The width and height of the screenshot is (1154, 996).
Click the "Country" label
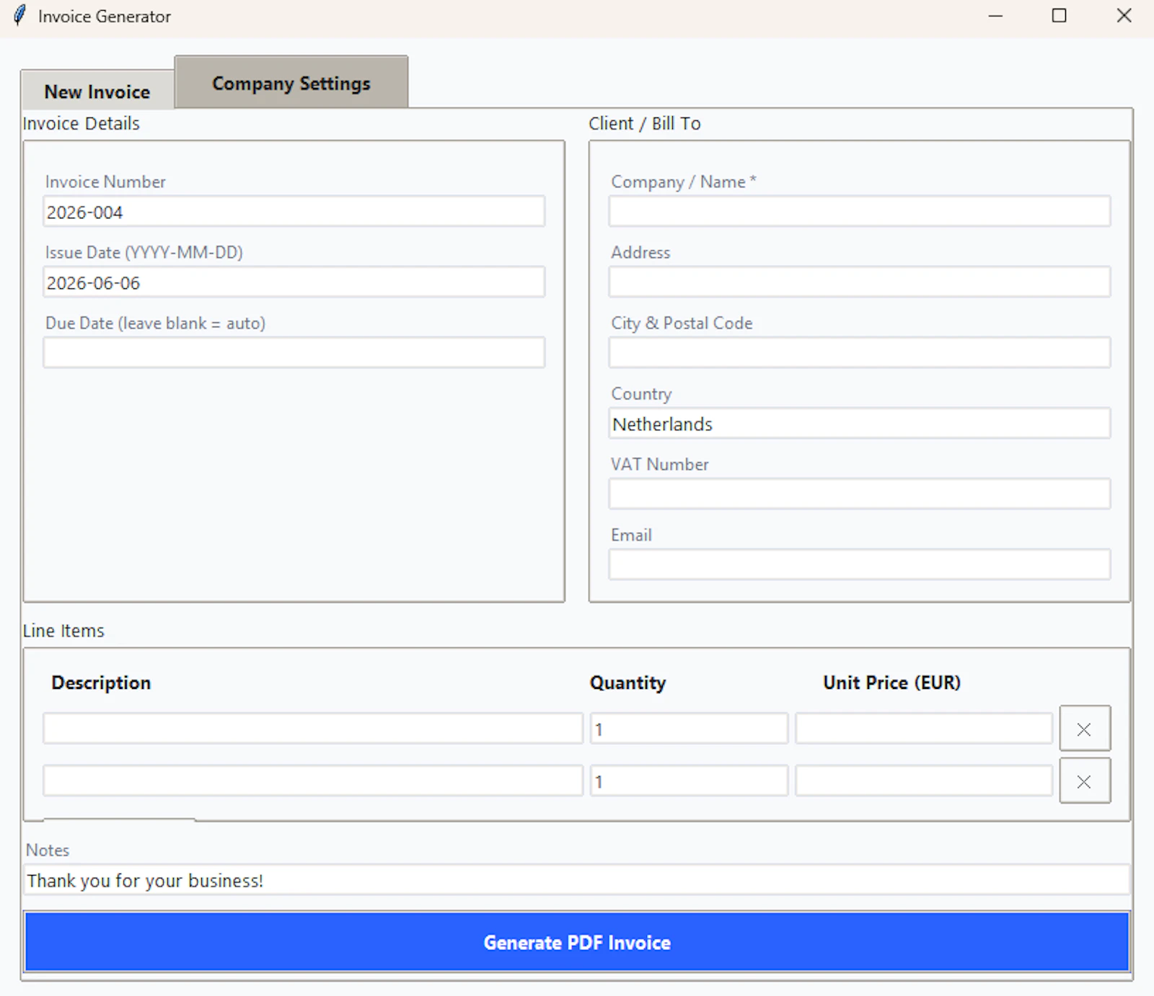pyautogui.click(x=641, y=393)
